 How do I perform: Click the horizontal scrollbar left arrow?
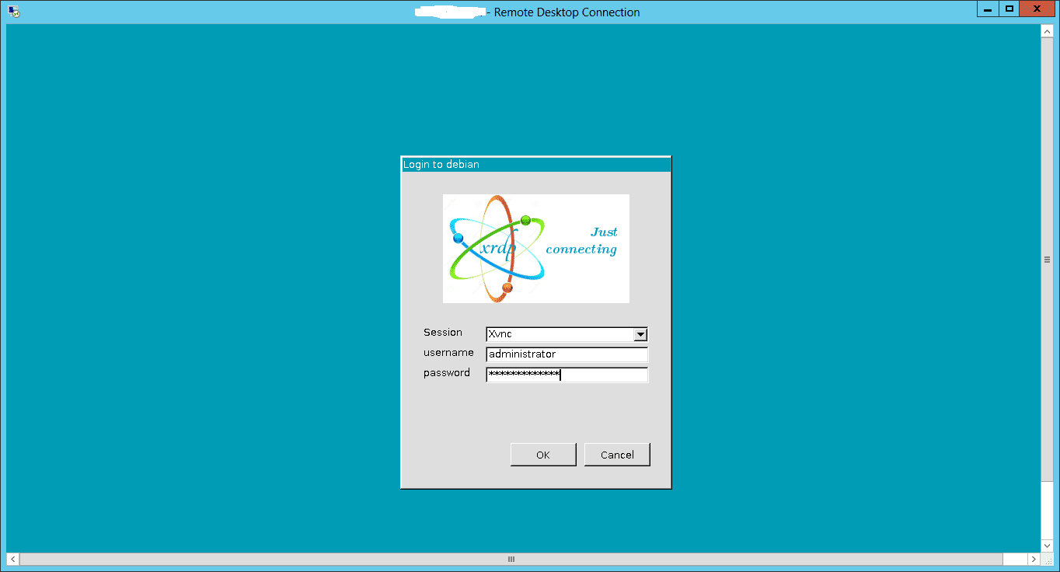coord(13,559)
